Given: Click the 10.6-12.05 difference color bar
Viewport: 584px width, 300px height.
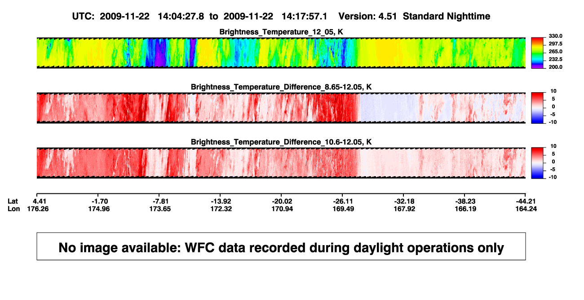Looking at the screenshot, I should [537, 163].
